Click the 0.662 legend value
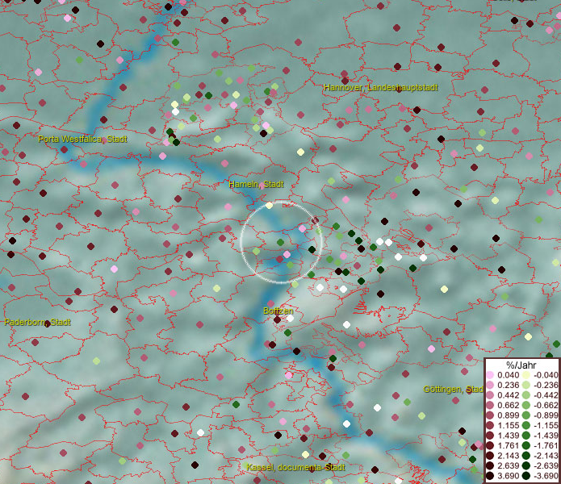Viewport: 561px width, 484px height. (508, 406)
